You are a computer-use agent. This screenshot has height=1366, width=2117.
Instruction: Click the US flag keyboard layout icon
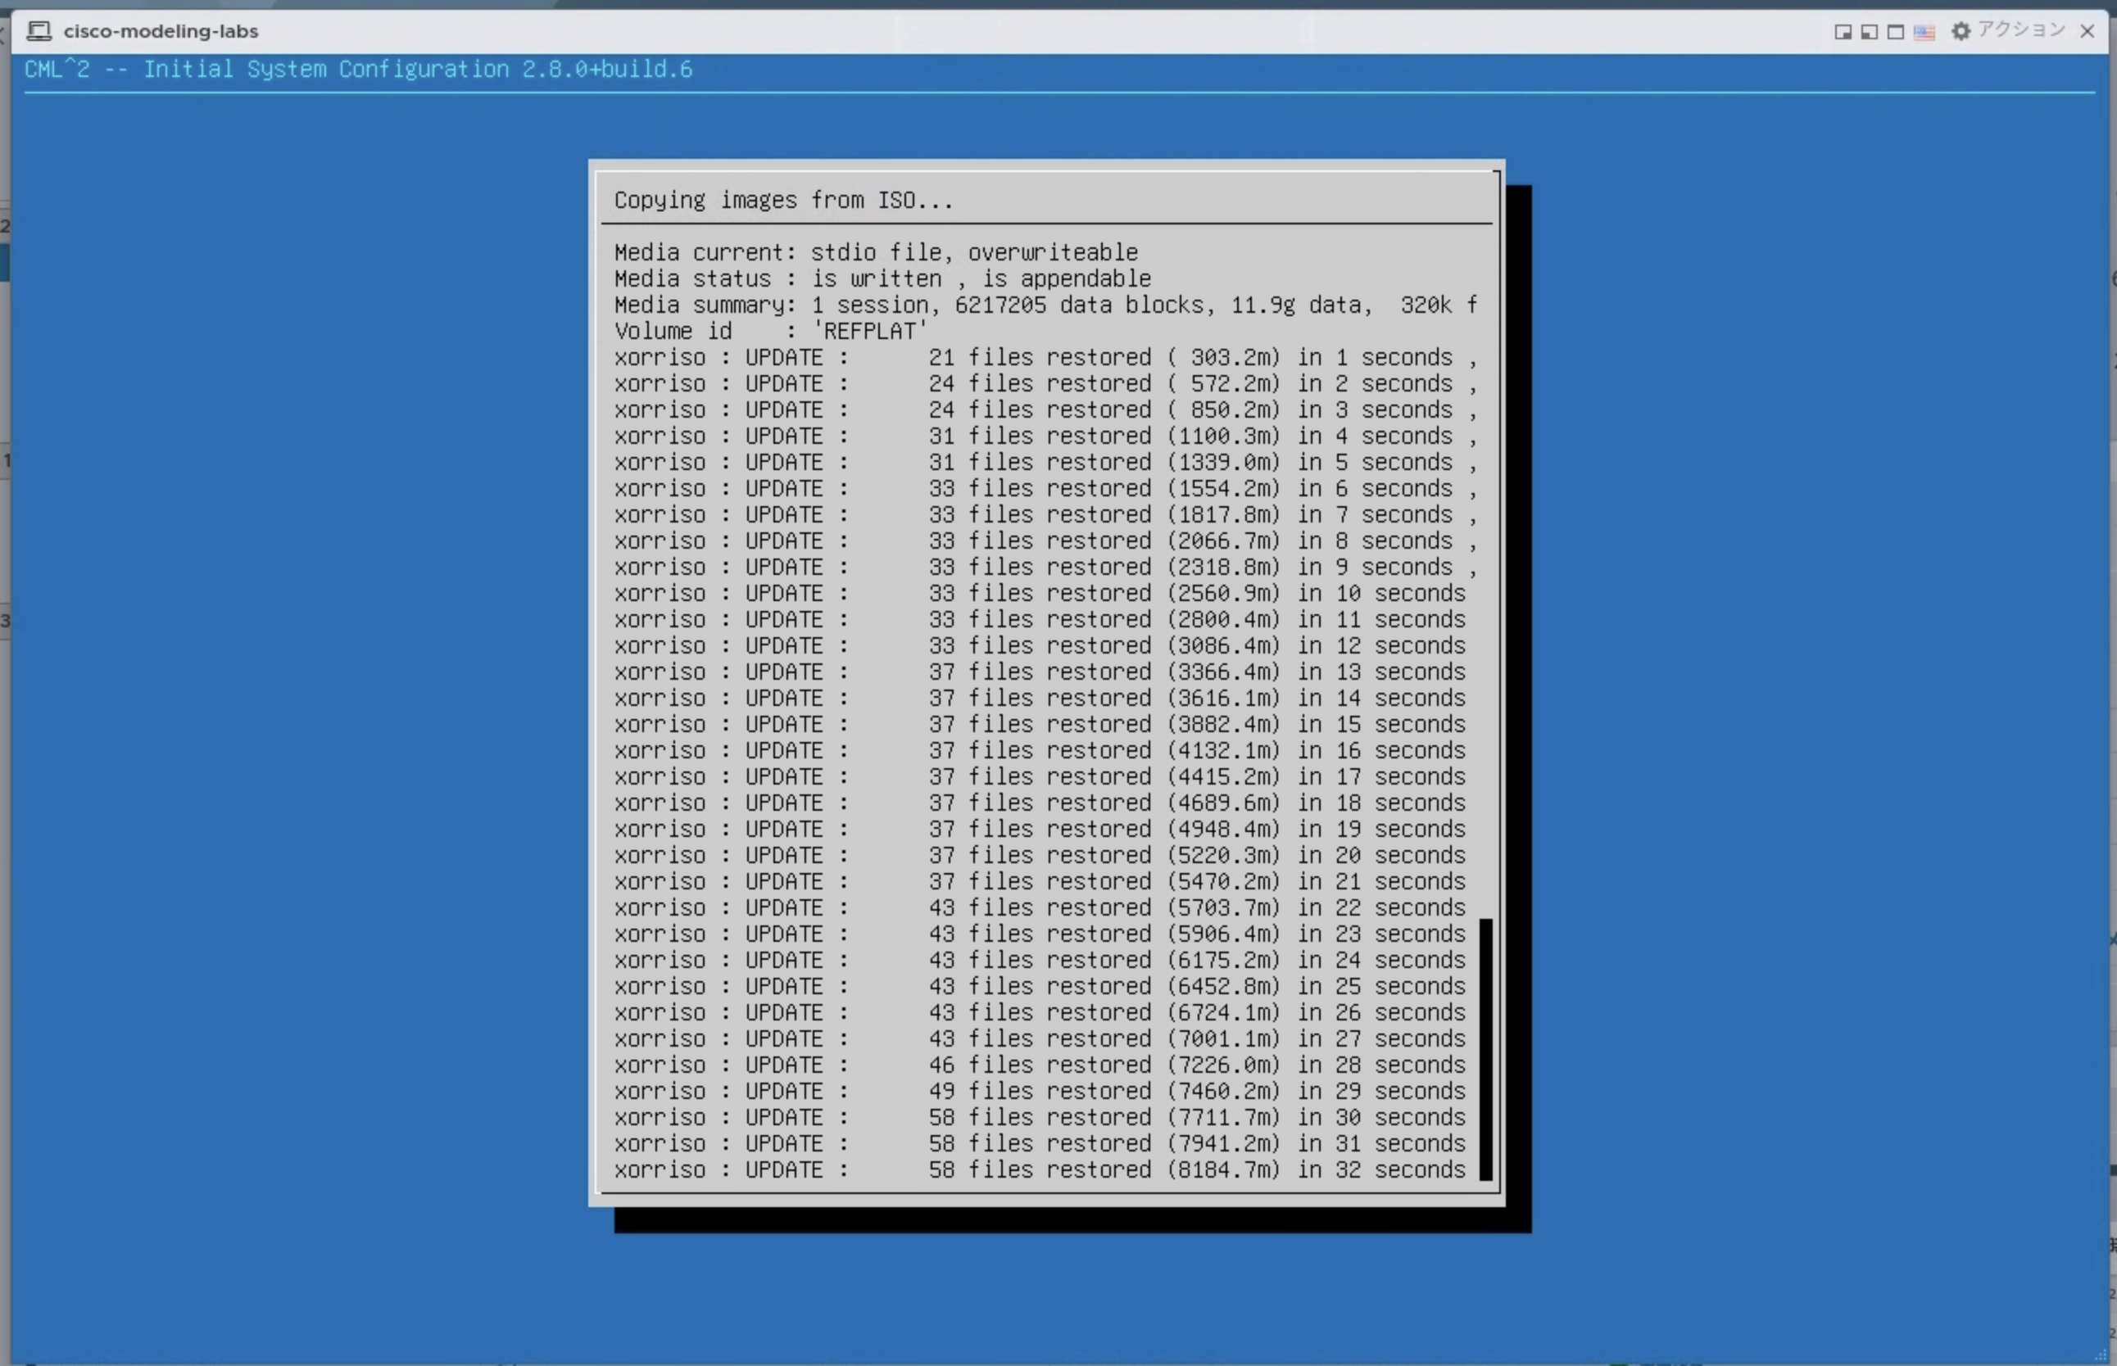click(x=1924, y=32)
